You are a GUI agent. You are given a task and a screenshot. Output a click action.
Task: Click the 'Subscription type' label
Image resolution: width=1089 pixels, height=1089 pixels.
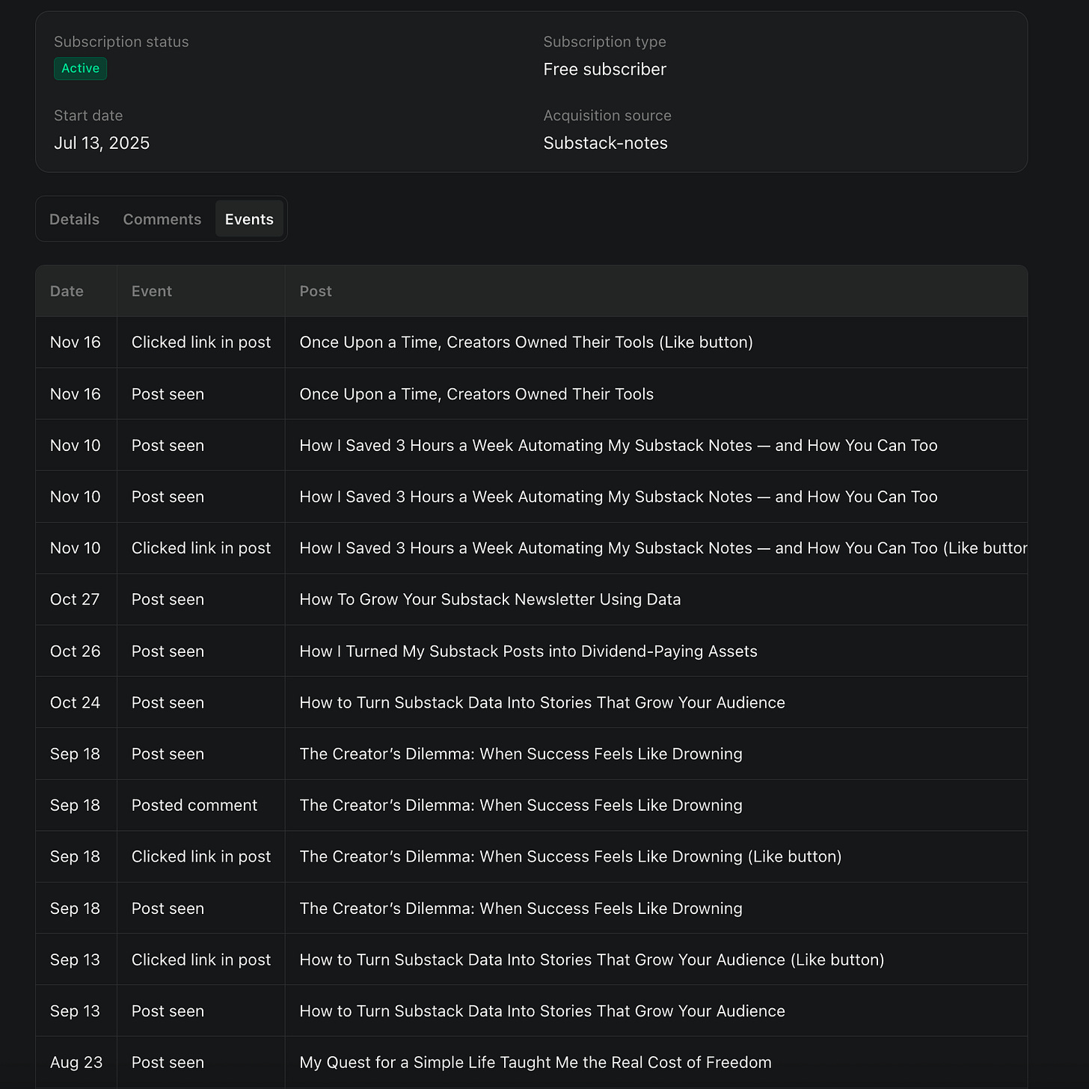click(604, 42)
